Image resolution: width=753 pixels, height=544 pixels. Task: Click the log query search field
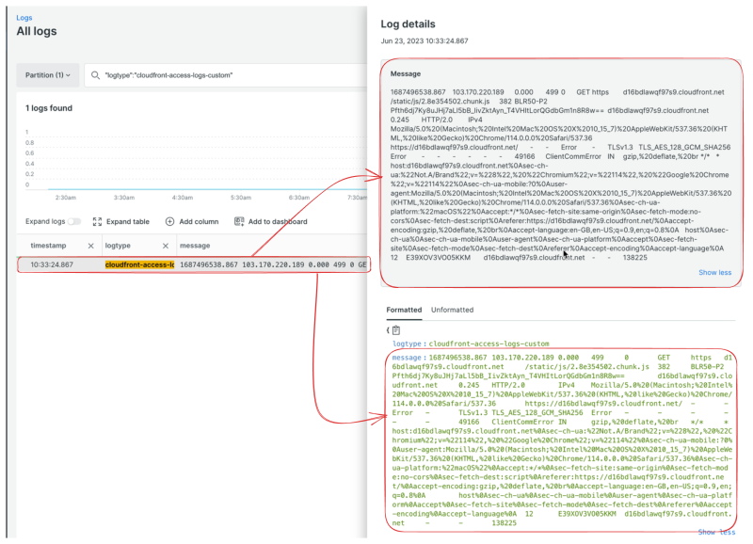[226, 74]
